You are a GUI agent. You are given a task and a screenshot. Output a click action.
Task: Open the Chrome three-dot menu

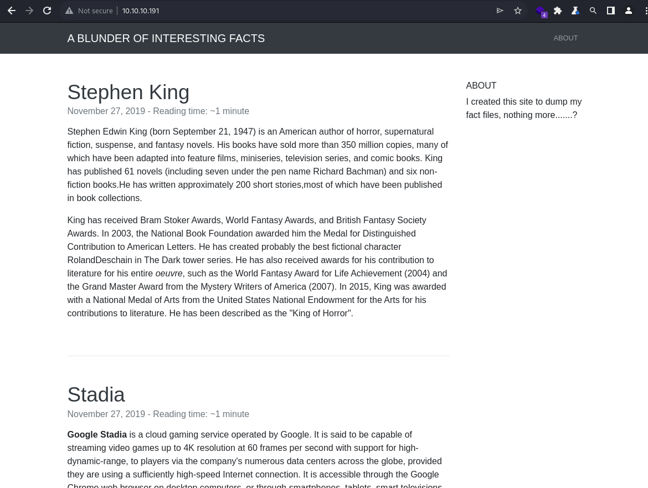click(x=646, y=11)
